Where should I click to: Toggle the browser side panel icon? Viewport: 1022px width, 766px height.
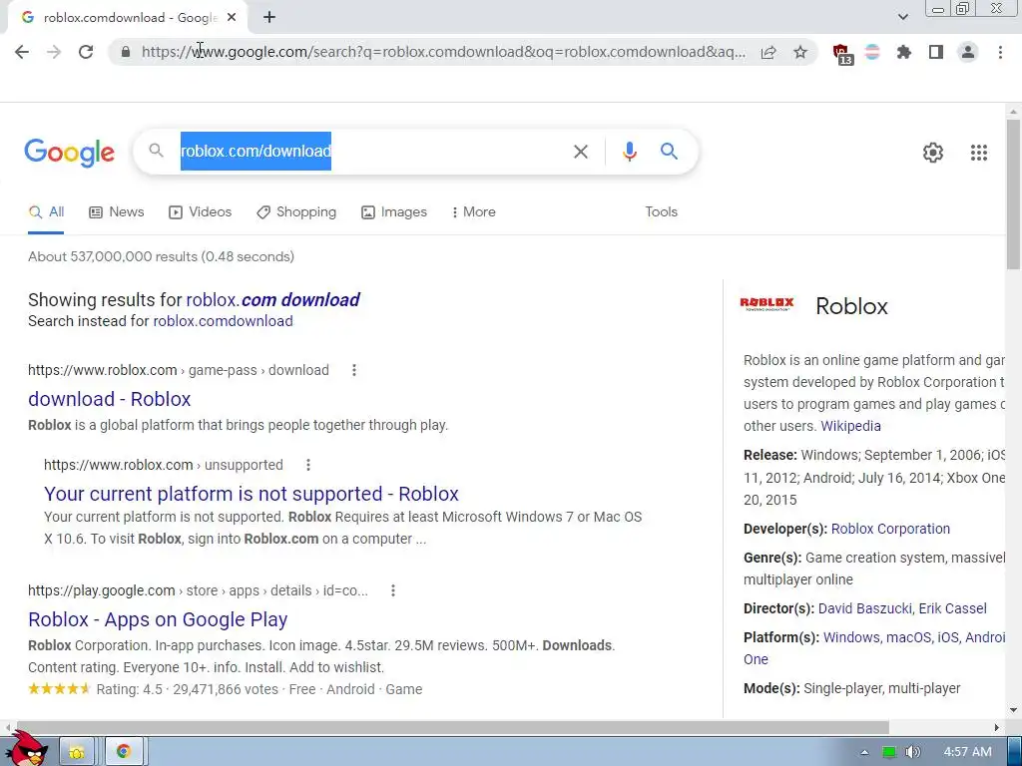click(x=936, y=52)
